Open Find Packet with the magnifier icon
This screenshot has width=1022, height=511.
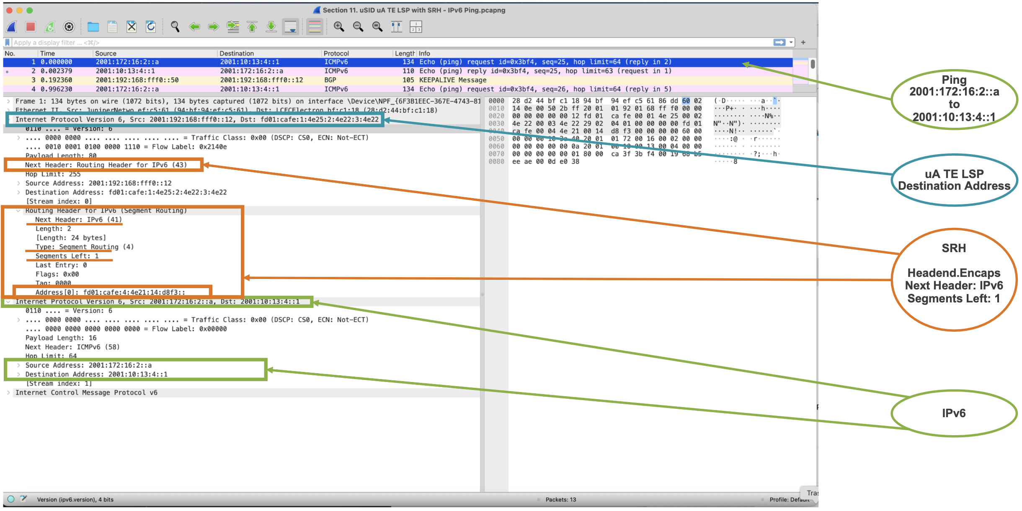(x=175, y=27)
